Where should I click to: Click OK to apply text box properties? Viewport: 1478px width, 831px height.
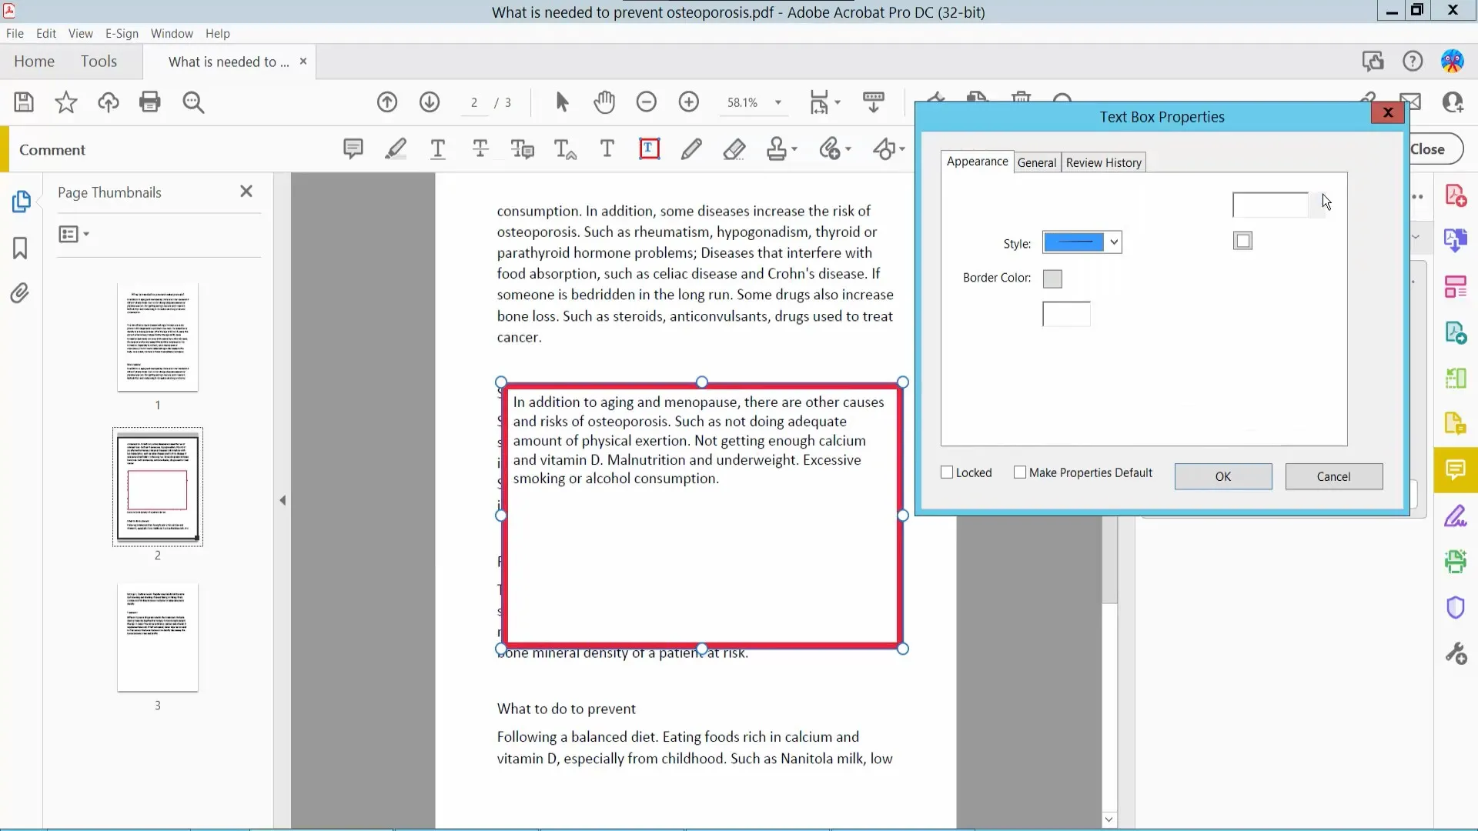1222,476
